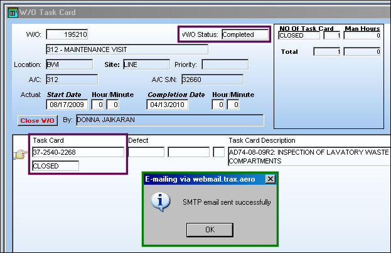Click the CLOSED row Man Hours field
The height and width of the screenshot is (253, 391).
362,35
